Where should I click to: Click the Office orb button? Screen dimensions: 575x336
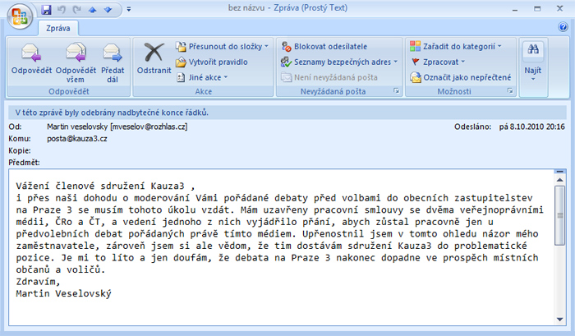pyautogui.click(x=19, y=15)
